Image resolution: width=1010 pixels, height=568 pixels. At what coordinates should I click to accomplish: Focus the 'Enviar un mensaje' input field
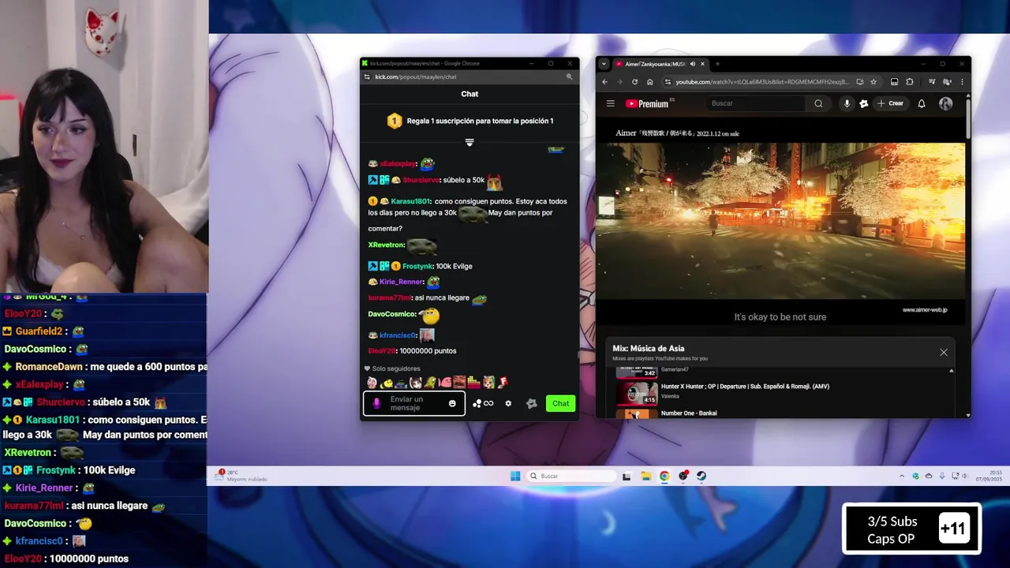point(413,403)
